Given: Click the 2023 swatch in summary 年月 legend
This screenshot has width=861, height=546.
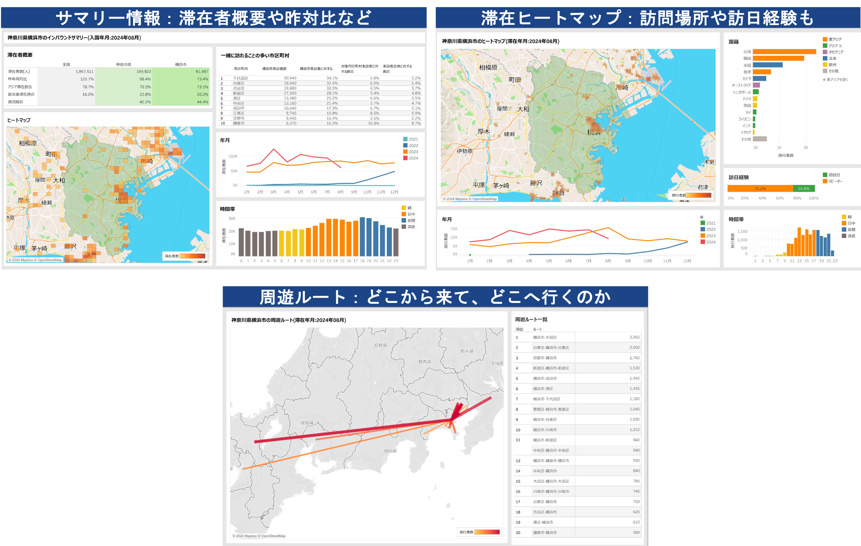Looking at the screenshot, I should [405, 151].
